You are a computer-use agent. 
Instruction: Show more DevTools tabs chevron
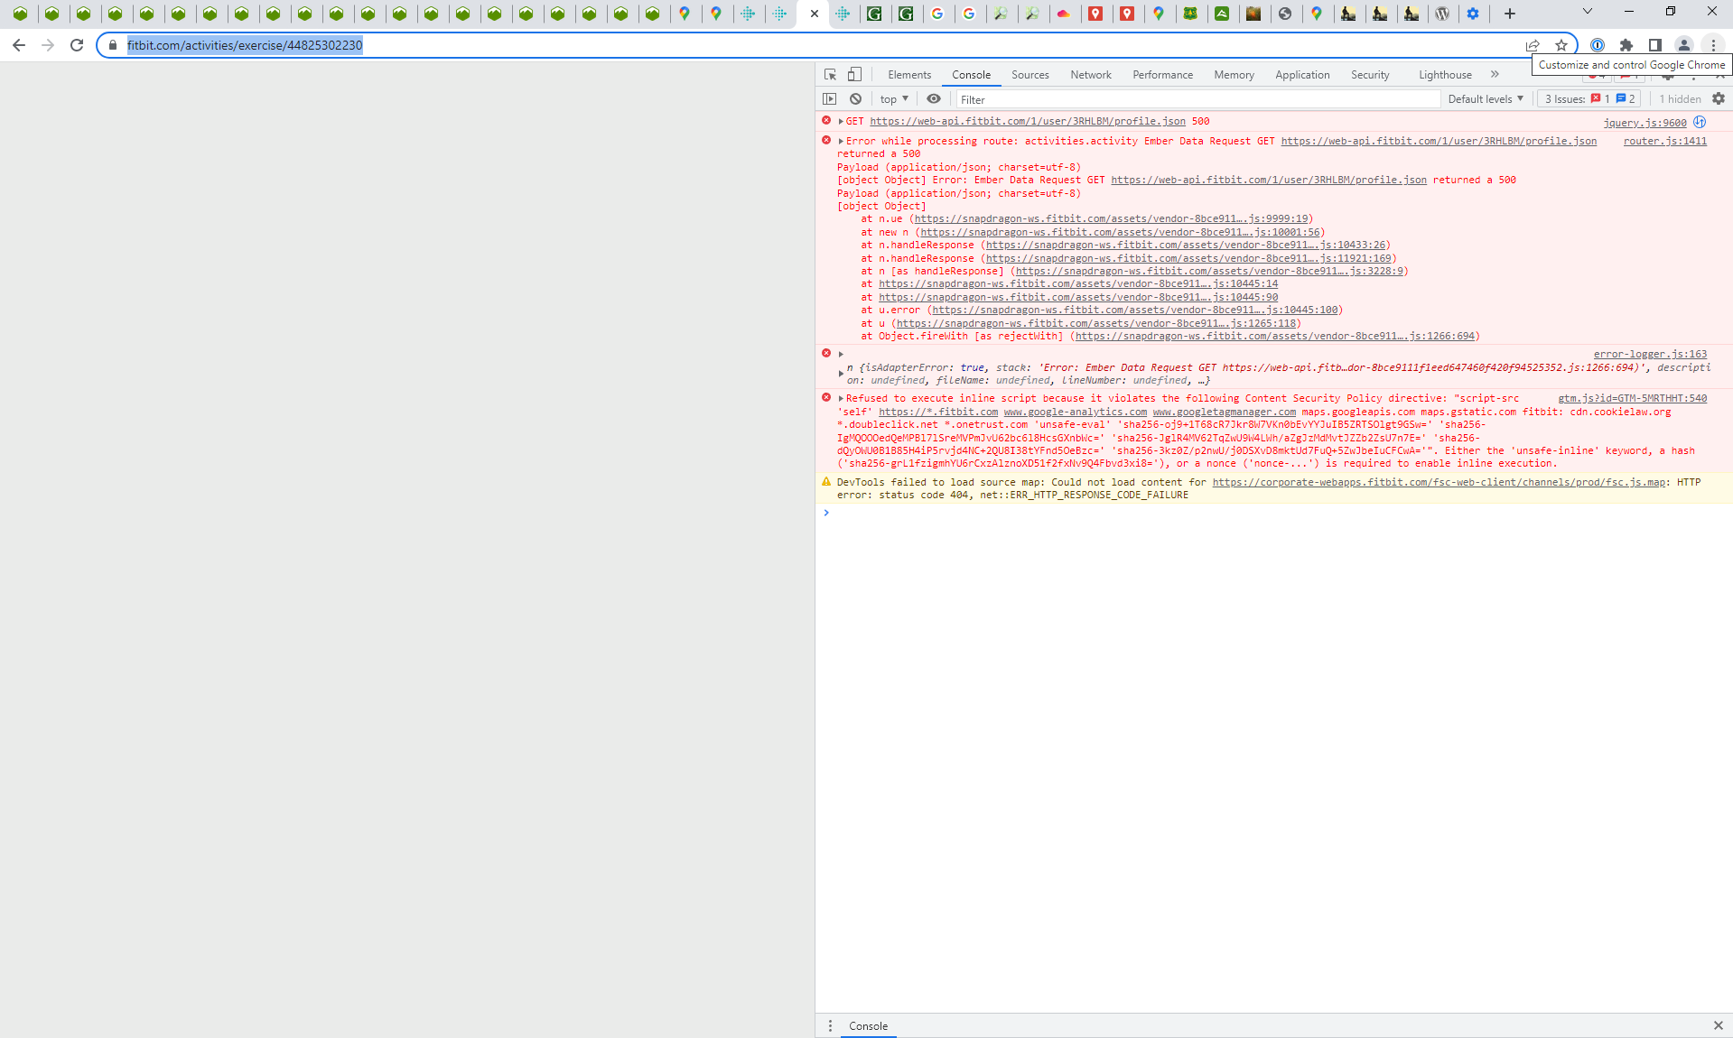tap(1495, 75)
